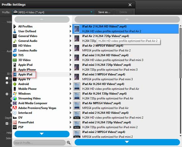Viewport: 182px width, 147px height.
Task: Click the Adobe Premiere/Sony Vegas icon
Action: tap(15, 108)
